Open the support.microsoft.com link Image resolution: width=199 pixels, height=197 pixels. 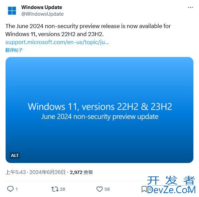[x=57, y=42]
